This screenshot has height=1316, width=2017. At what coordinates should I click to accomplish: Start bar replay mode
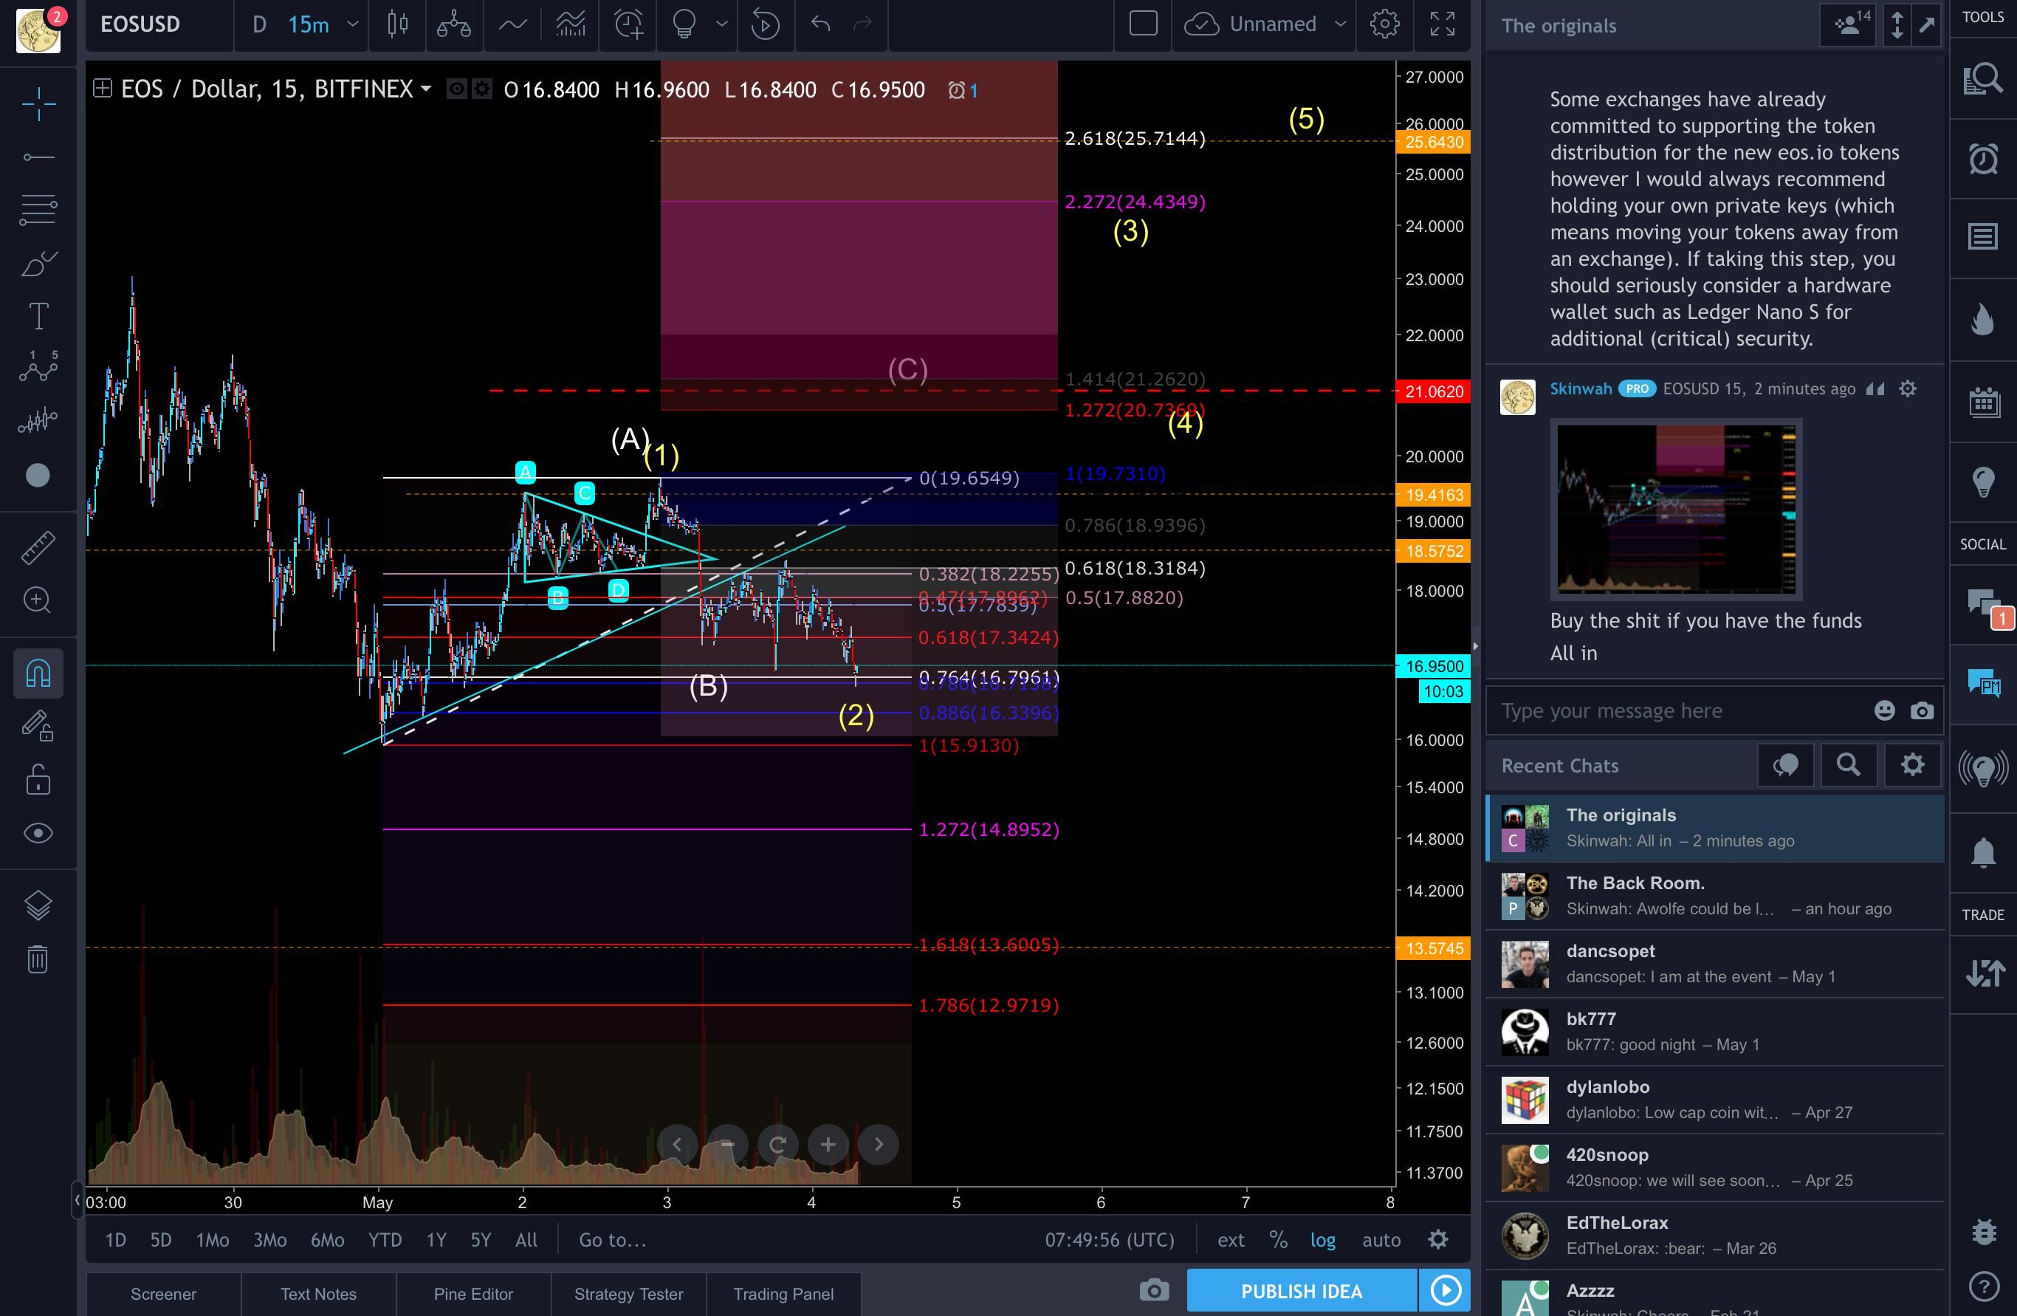click(766, 24)
